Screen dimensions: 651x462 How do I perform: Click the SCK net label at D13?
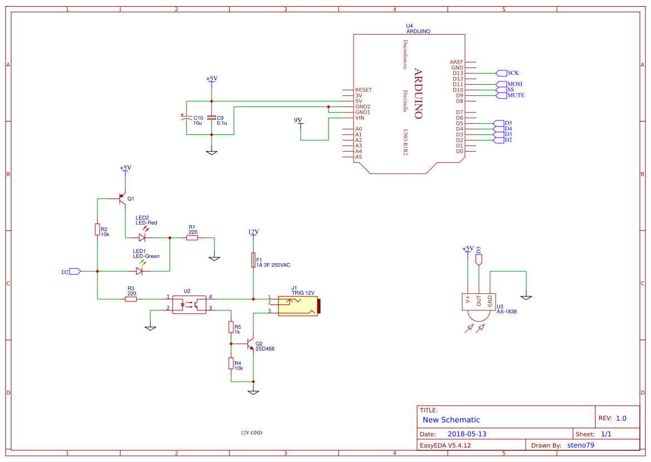coord(501,72)
